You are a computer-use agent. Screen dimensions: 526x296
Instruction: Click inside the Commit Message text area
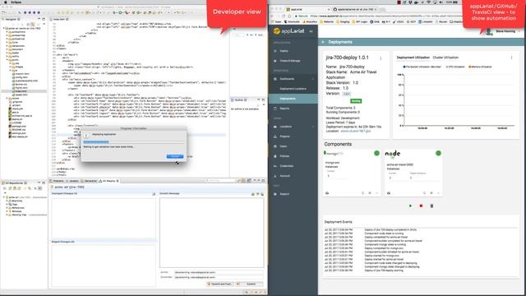tap(212, 232)
